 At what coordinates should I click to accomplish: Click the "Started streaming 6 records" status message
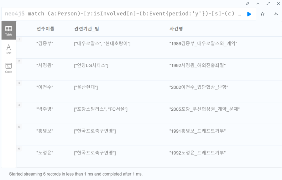(x=76, y=174)
